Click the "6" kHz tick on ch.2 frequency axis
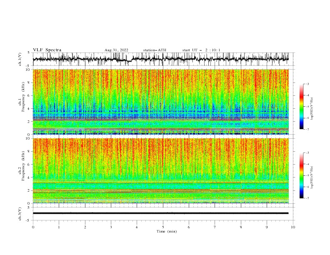 tap(30, 165)
